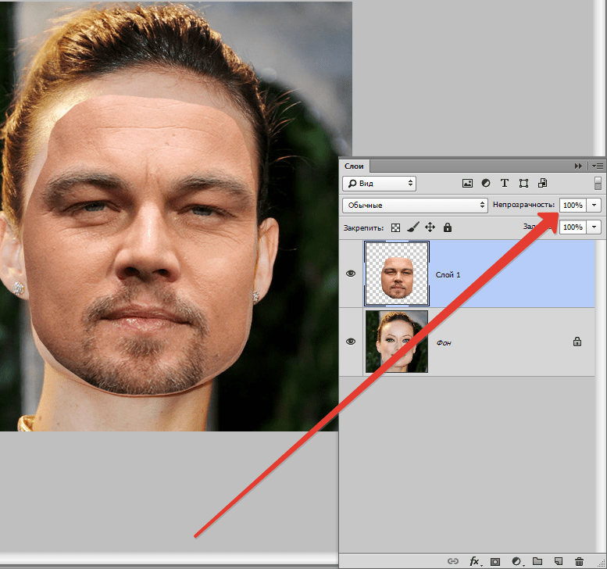This screenshot has width=607, height=569.
Task: Hide the Слой 1 layer via eye icon
Action: coord(351,274)
